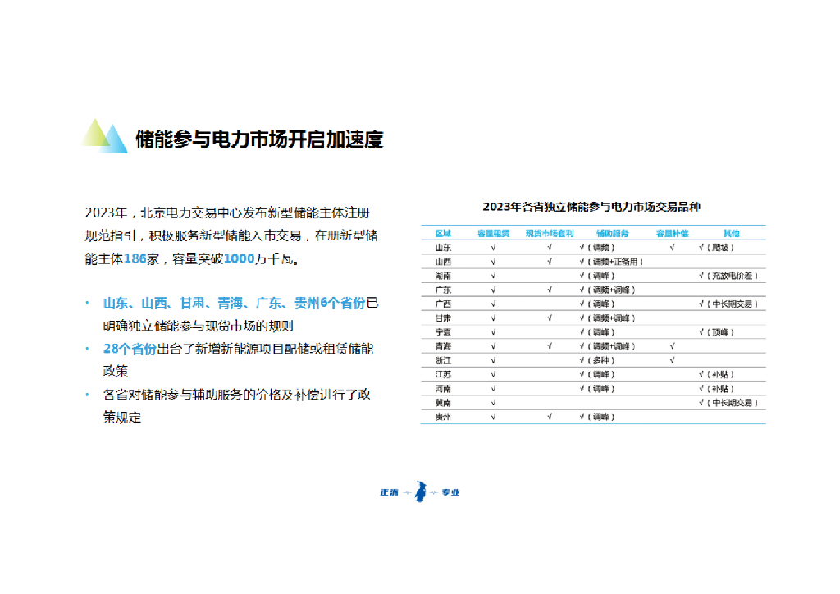Click the 区域 column header
Screen dimensions: 840x594
(443, 233)
